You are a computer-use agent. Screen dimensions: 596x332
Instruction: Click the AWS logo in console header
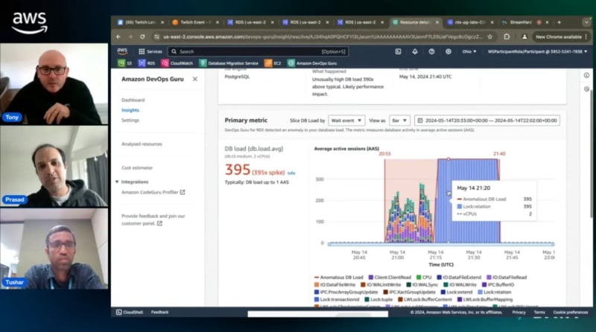pos(121,51)
